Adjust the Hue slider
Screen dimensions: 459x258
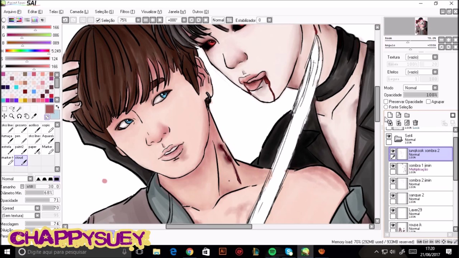click(x=28, y=51)
